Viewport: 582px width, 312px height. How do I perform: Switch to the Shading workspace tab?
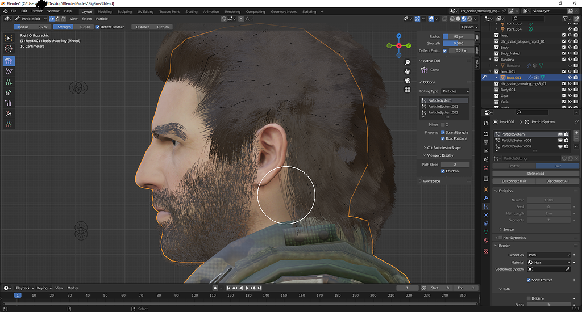tap(192, 11)
